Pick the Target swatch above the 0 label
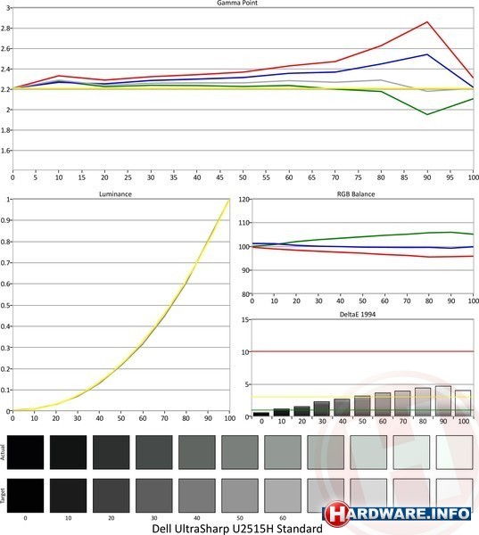The height and width of the screenshot is (535, 479). pyautogui.click(x=25, y=496)
